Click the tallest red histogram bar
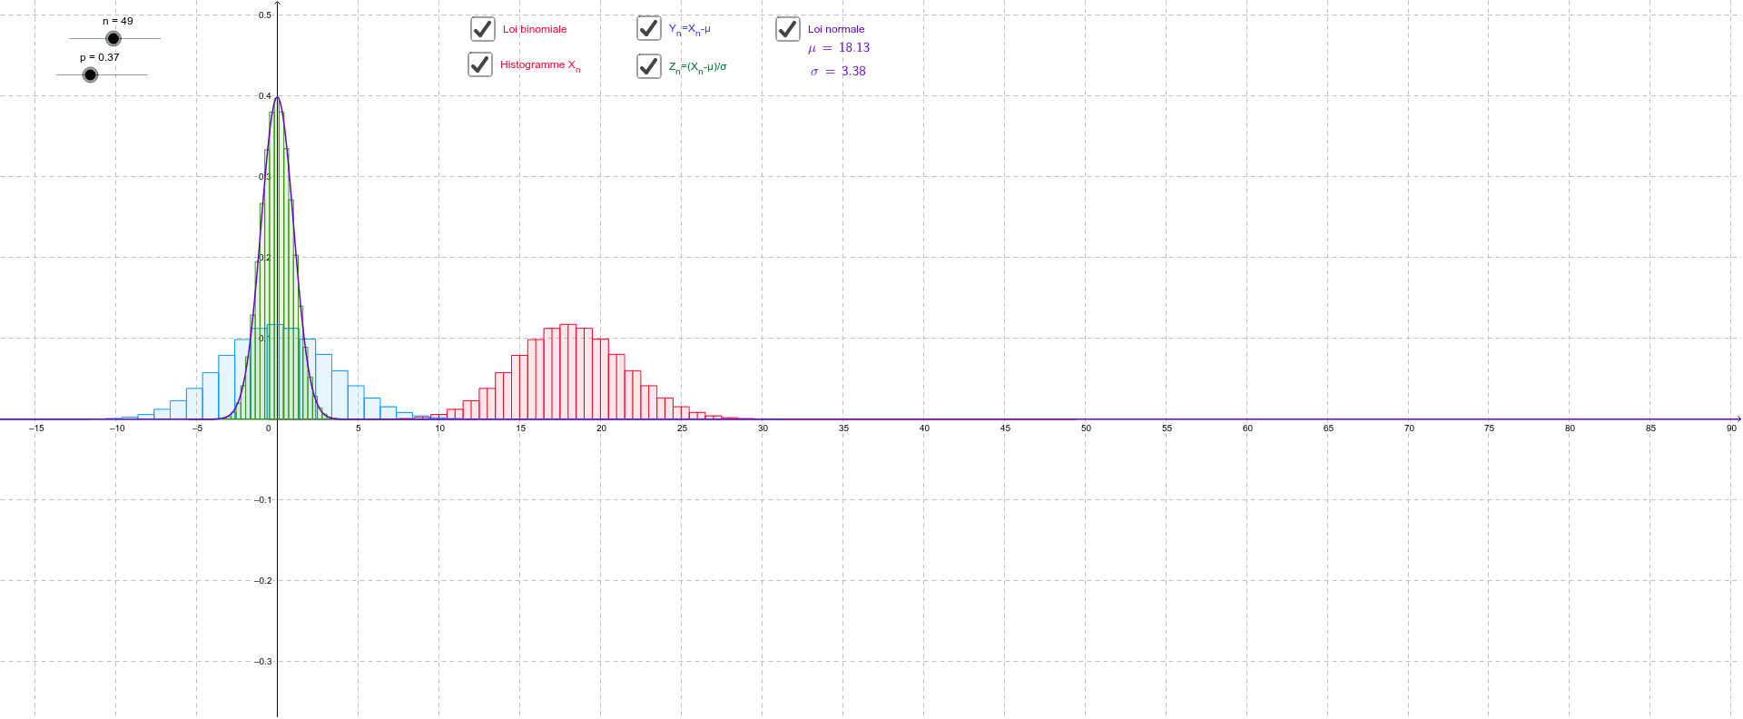This screenshot has height=719, width=1743. (x=568, y=371)
